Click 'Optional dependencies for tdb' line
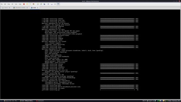Viewport: 181px width, 102px height. [x=53, y=75]
